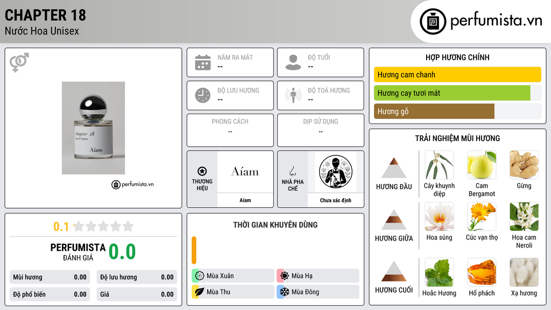Select the Mùa Thu season button
Image resolution: width=551 pixels, height=310 pixels.
coord(233,292)
